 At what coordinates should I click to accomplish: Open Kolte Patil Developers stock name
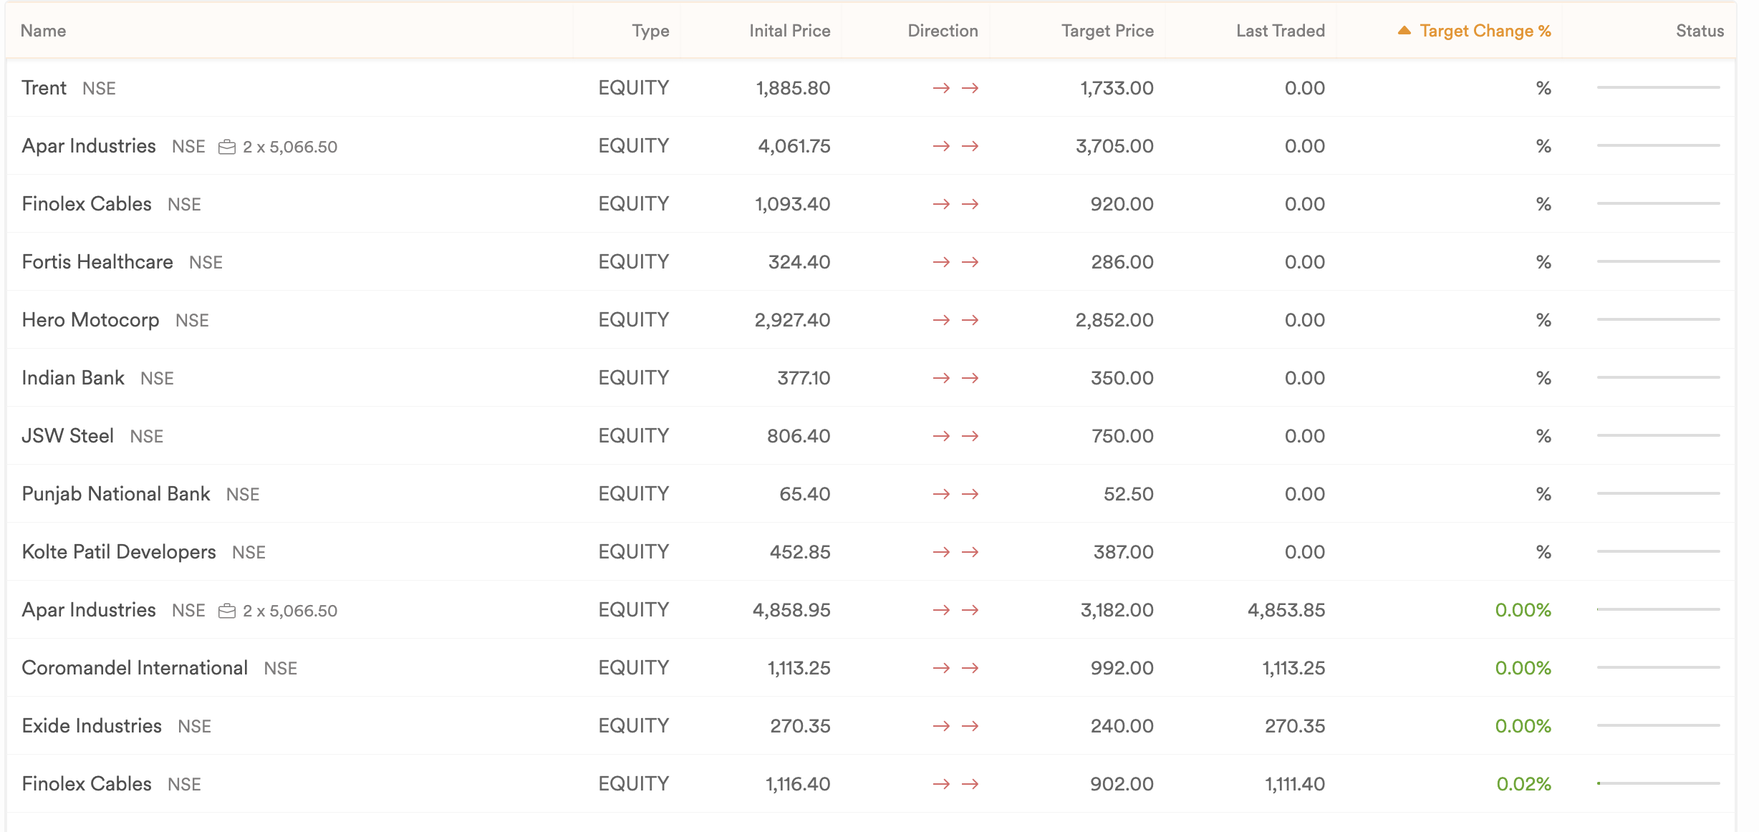119,552
